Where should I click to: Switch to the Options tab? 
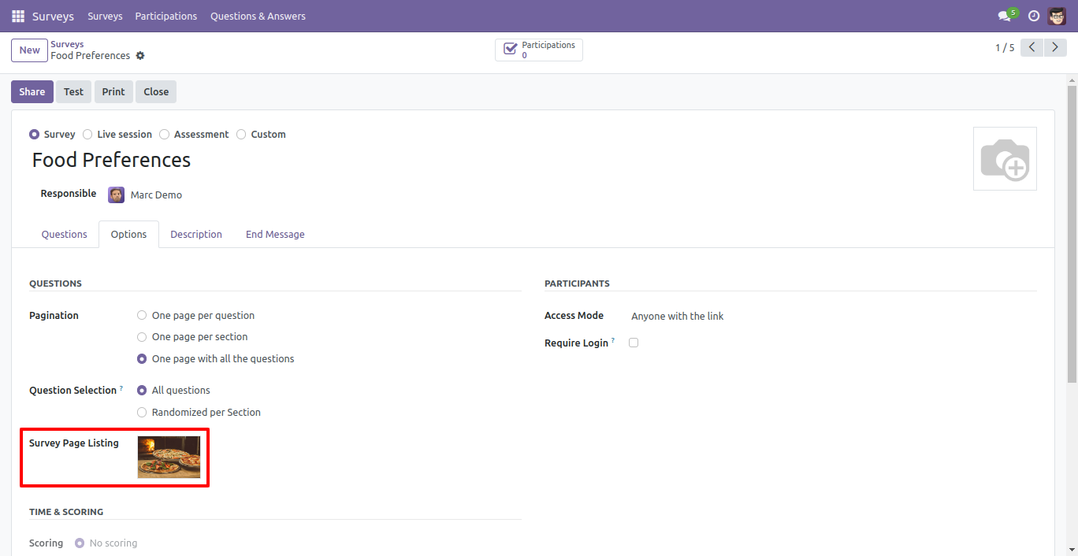pos(128,234)
